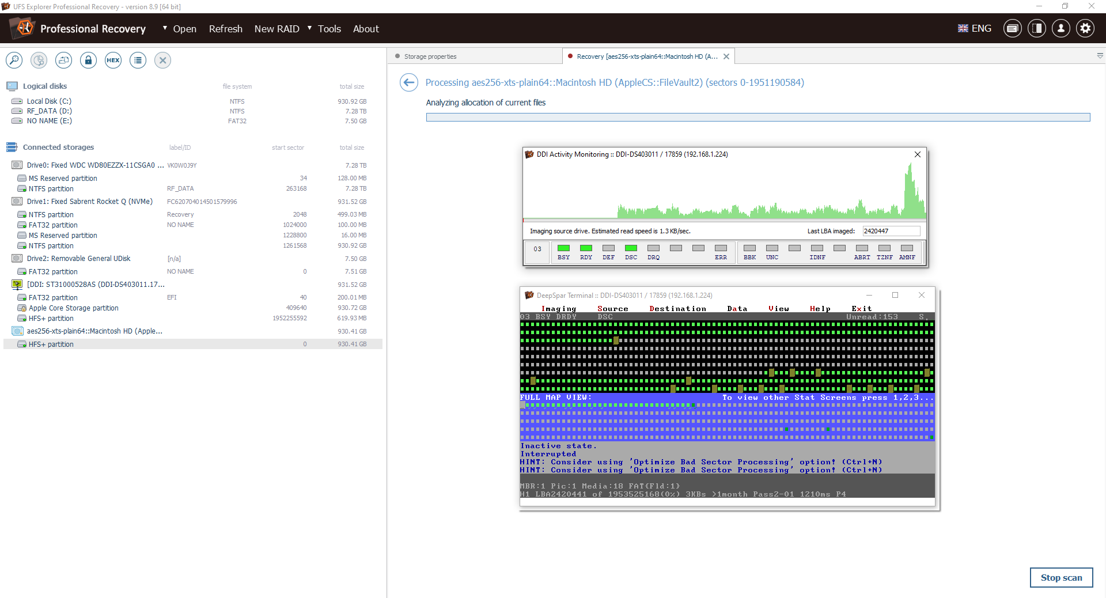Select the FAT32 partition at sector 1024000
Image resolution: width=1106 pixels, height=598 pixels.
pos(193,225)
